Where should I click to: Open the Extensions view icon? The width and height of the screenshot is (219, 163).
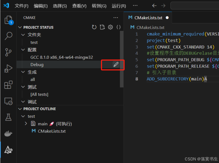click(8, 85)
